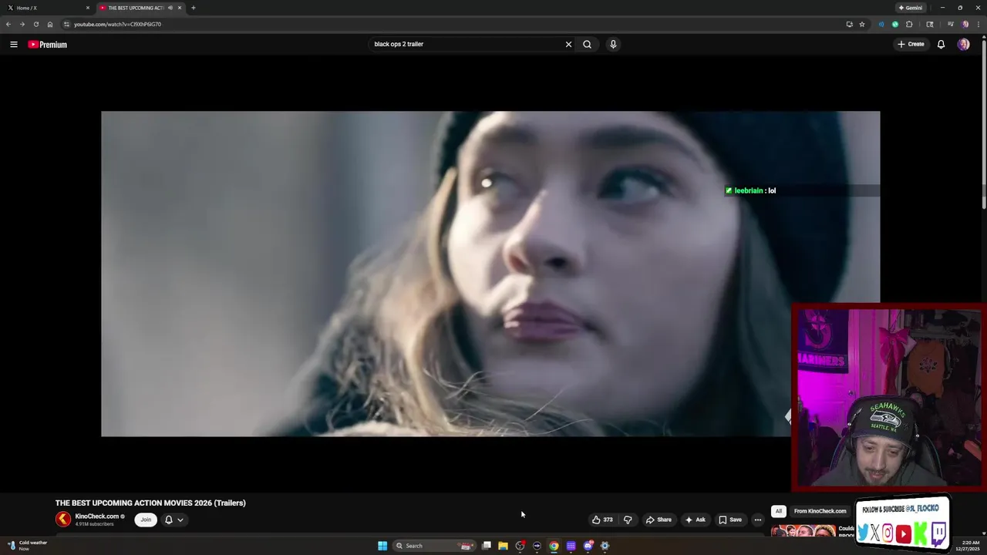Dislike the video with thumbs down
Screen dimensions: 987x555
coord(628,520)
